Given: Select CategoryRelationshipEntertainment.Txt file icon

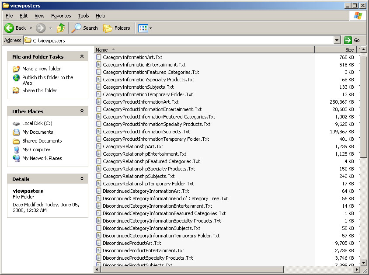Looking at the screenshot, I should click(99, 154).
